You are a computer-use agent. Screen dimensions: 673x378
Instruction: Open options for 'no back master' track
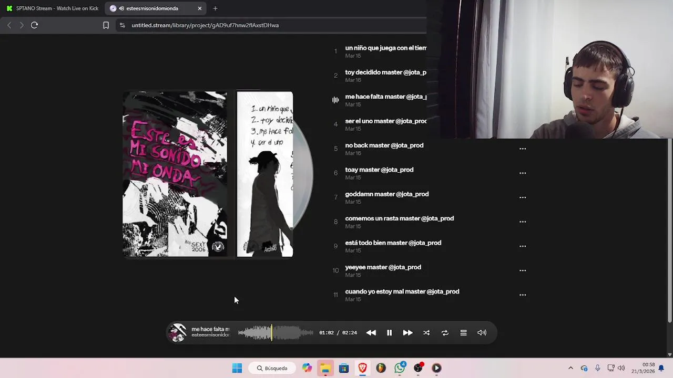coord(523,149)
